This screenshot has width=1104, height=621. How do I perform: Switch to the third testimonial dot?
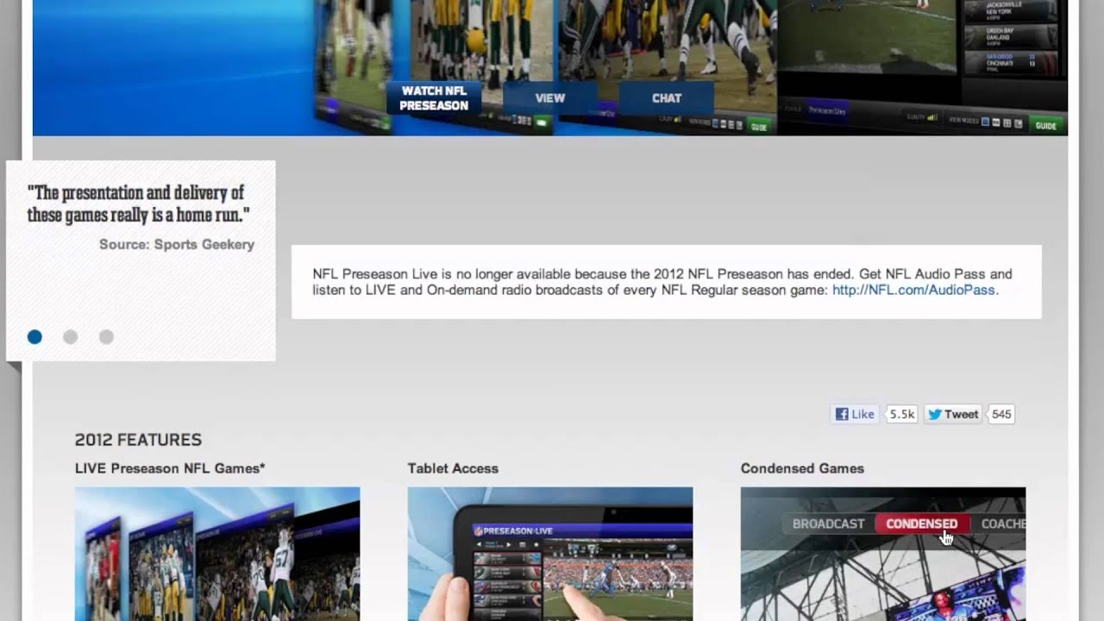[x=106, y=337]
